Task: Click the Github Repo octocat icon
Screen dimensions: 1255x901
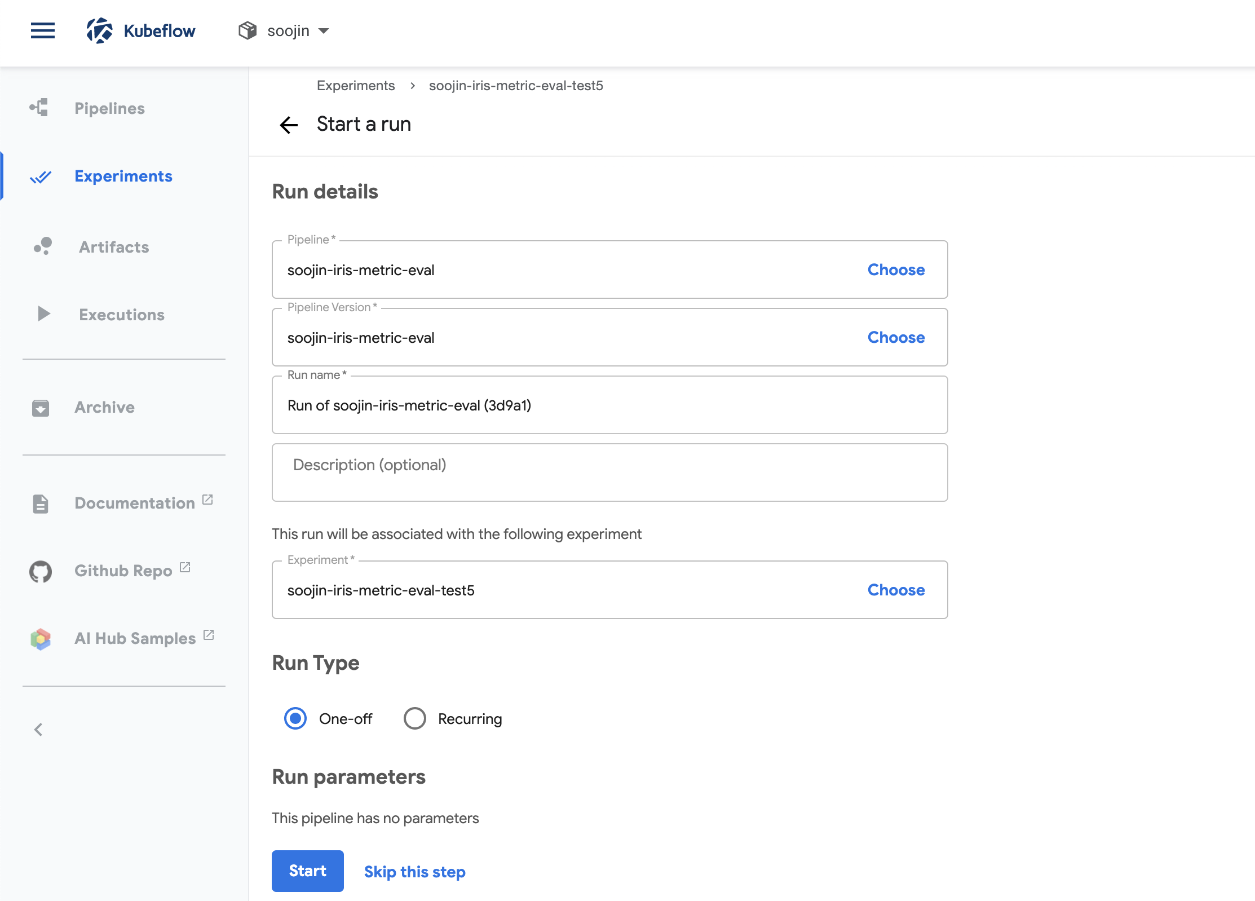Action: (41, 571)
